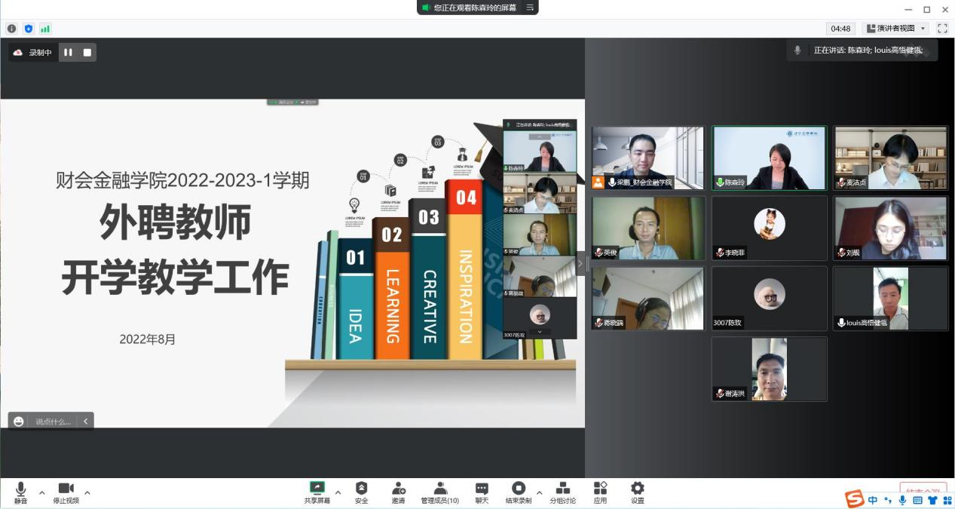The width and height of the screenshot is (955, 509).
Task: Open 分组讨论 breakout rooms
Action: tap(562, 492)
